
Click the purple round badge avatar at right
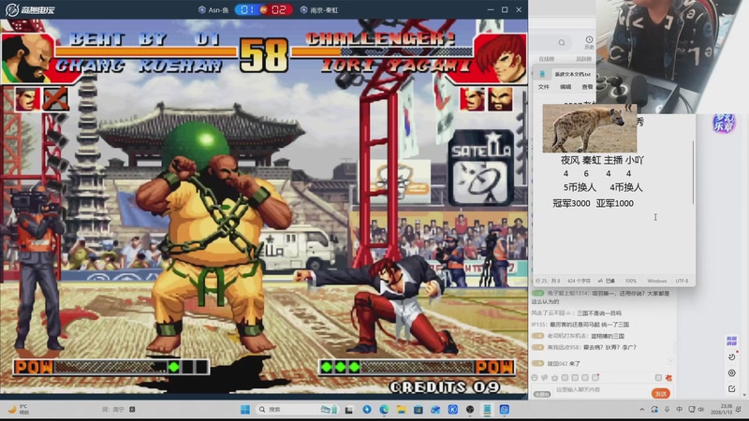click(x=724, y=123)
